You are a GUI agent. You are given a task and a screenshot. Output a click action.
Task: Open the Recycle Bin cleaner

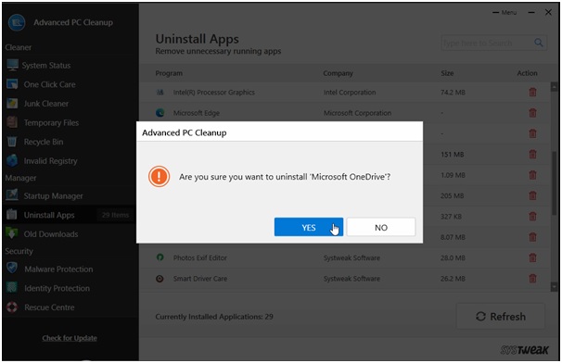[x=44, y=142]
